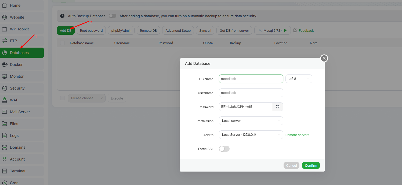Follow the Remote servers link

[x=297, y=135]
